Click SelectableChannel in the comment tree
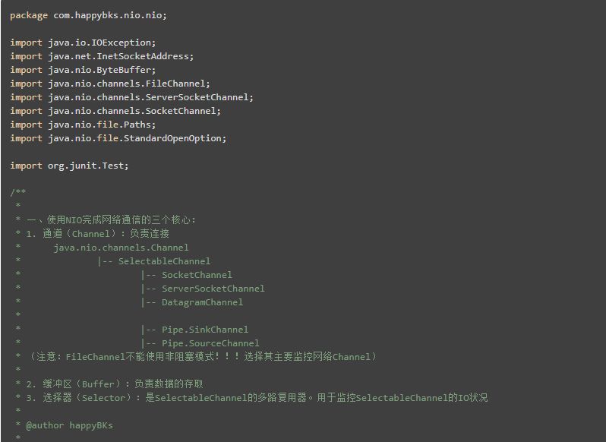 pyautogui.click(x=164, y=261)
